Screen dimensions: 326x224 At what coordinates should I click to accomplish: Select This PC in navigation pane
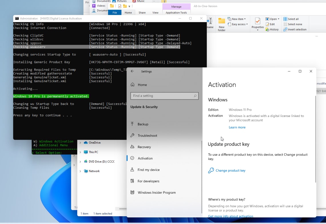(x=91, y=152)
